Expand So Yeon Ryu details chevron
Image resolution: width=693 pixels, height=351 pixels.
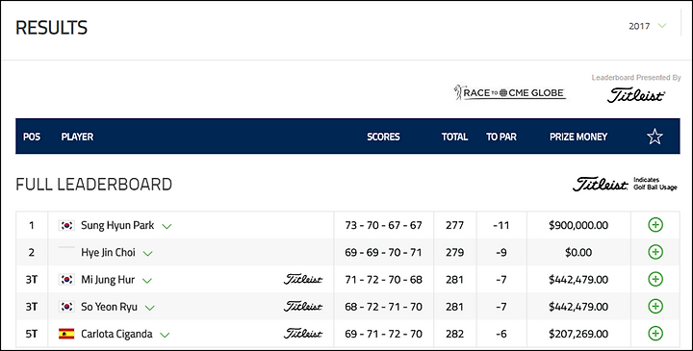pos(150,308)
